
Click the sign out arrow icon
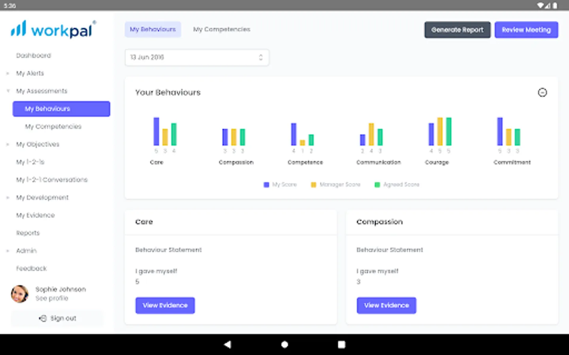(x=43, y=318)
